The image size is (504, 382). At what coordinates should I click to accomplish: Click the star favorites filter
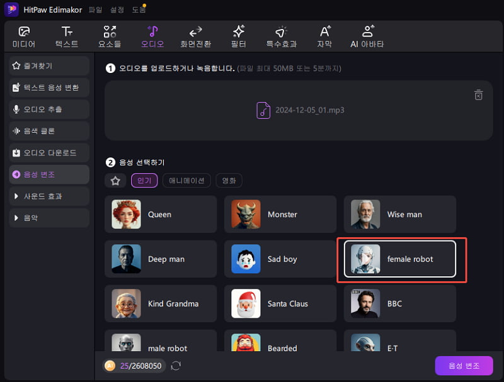pos(115,181)
